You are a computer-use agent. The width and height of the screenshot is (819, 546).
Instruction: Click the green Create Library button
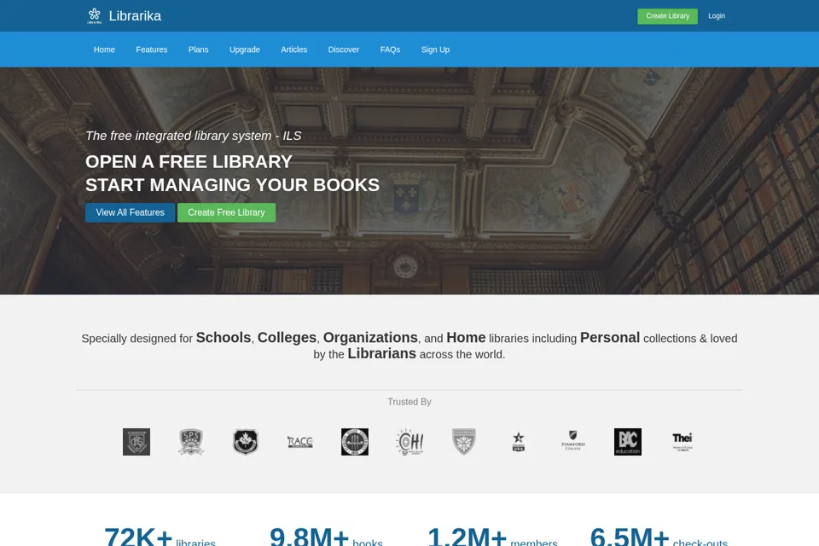coord(667,15)
